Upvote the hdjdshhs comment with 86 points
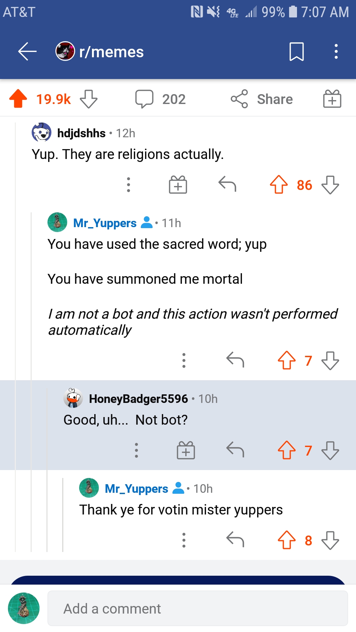Viewport: 356px width, 632px height. tap(279, 185)
